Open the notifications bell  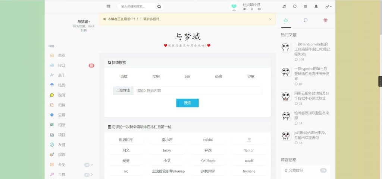tap(316, 6)
